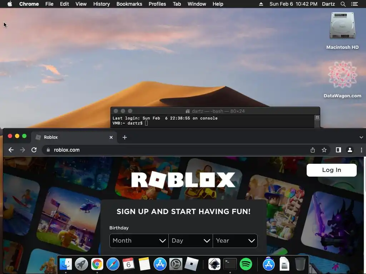Click the eject icon in the menu bar

[261, 4]
